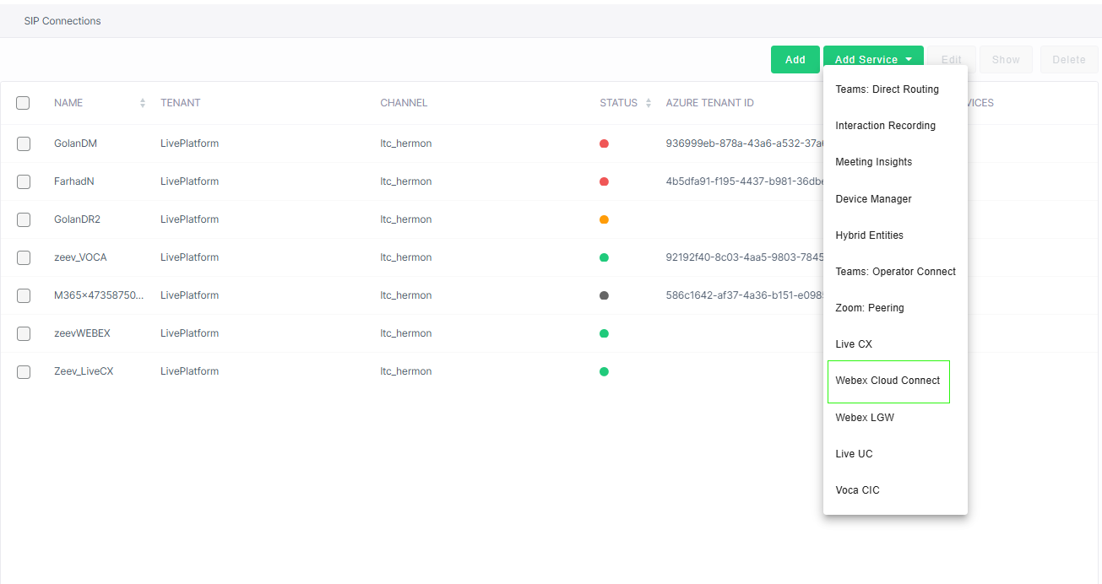Click the green status dot for zeevWEBEX
The image size is (1102, 584).
pyautogui.click(x=604, y=333)
